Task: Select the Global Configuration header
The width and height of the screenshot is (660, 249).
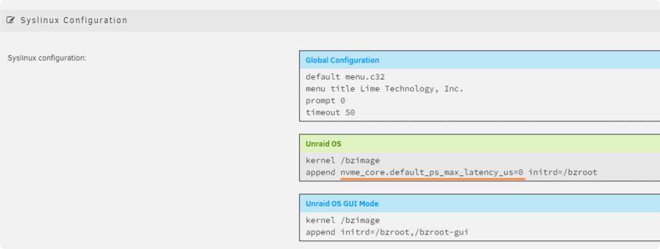Action: (x=479, y=60)
